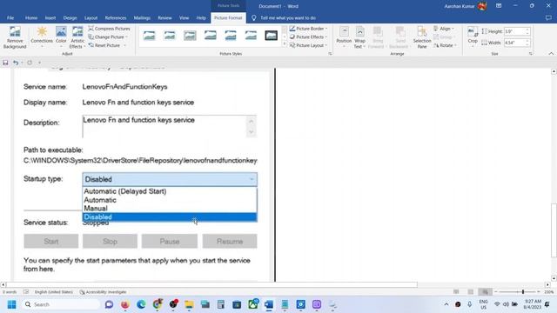This screenshot has height=313, width=557.
Task: Open Picture Border options
Action: tap(308, 29)
